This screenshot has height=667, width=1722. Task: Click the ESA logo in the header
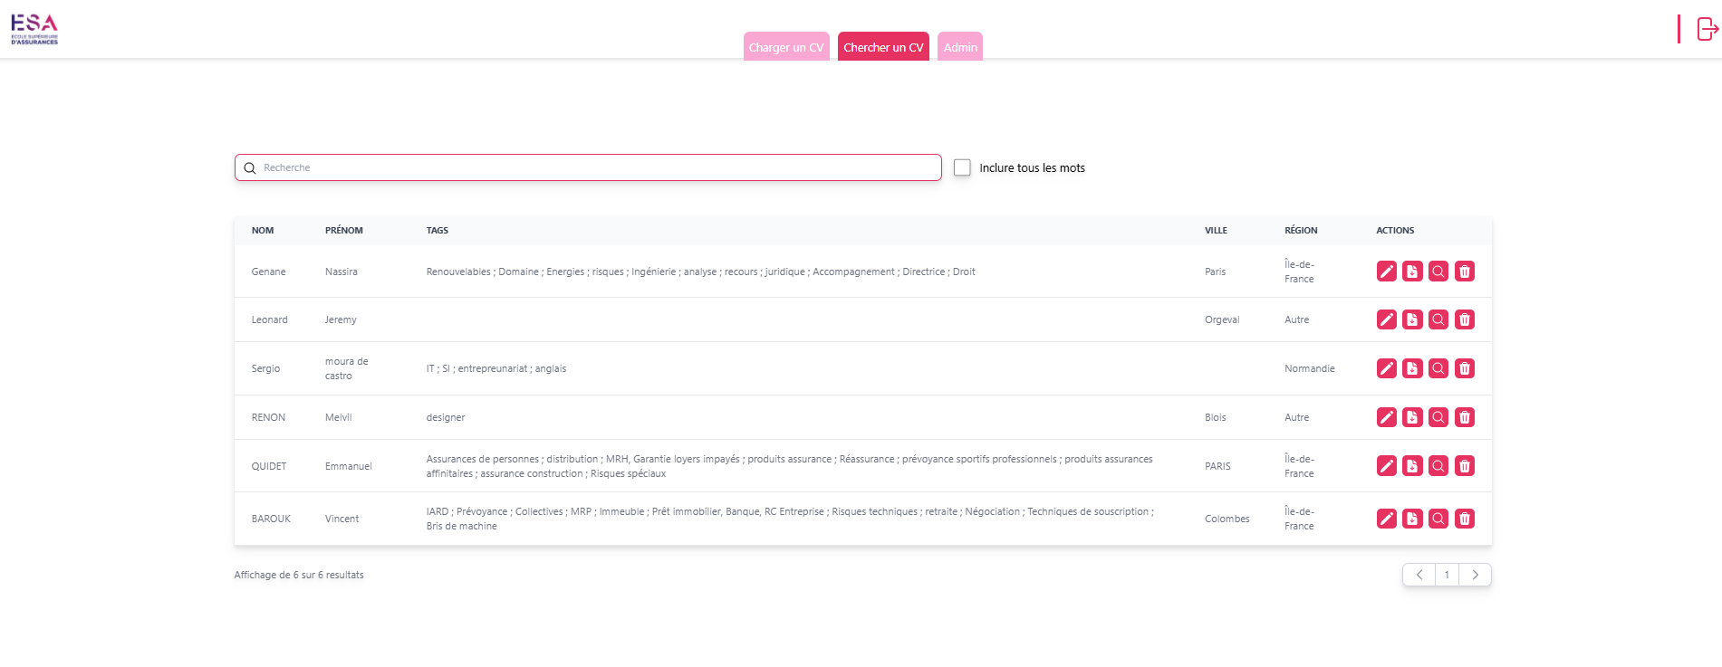(x=34, y=29)
